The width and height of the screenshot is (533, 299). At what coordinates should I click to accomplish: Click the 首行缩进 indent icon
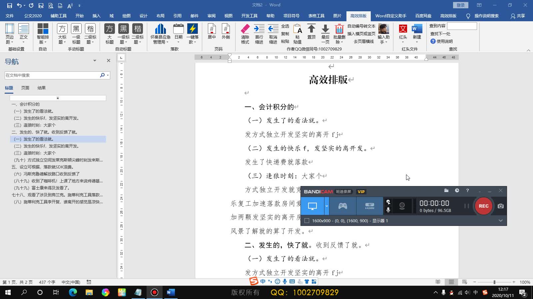pyautogui.click(x=259, y=33)
